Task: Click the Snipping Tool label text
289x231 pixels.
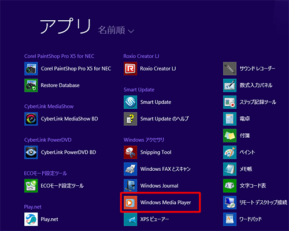Action: click(155, 152)
